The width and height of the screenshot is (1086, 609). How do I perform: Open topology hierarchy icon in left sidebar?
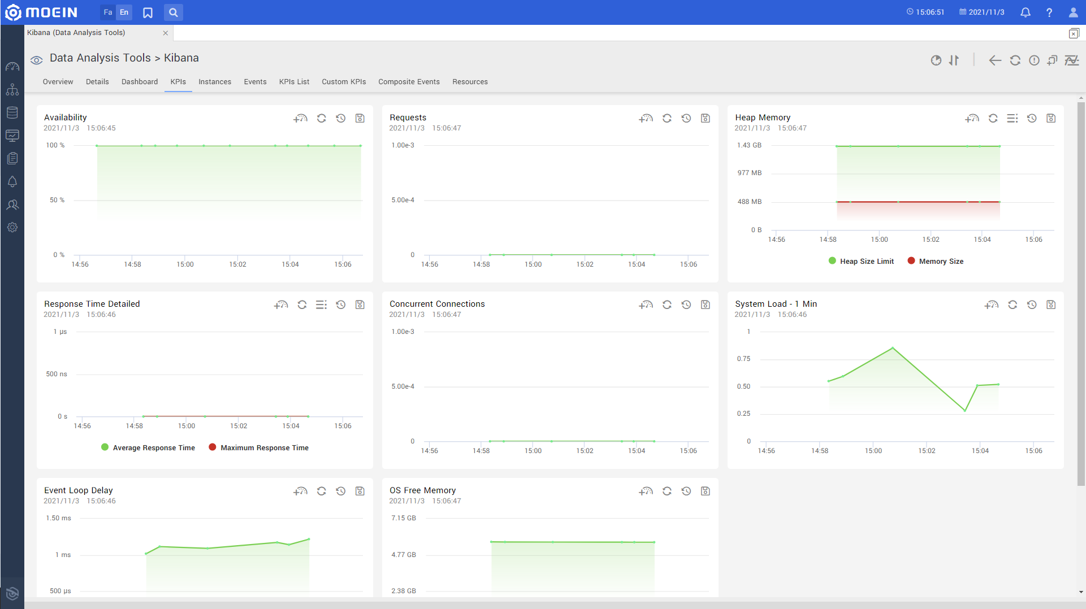[12, 90]
